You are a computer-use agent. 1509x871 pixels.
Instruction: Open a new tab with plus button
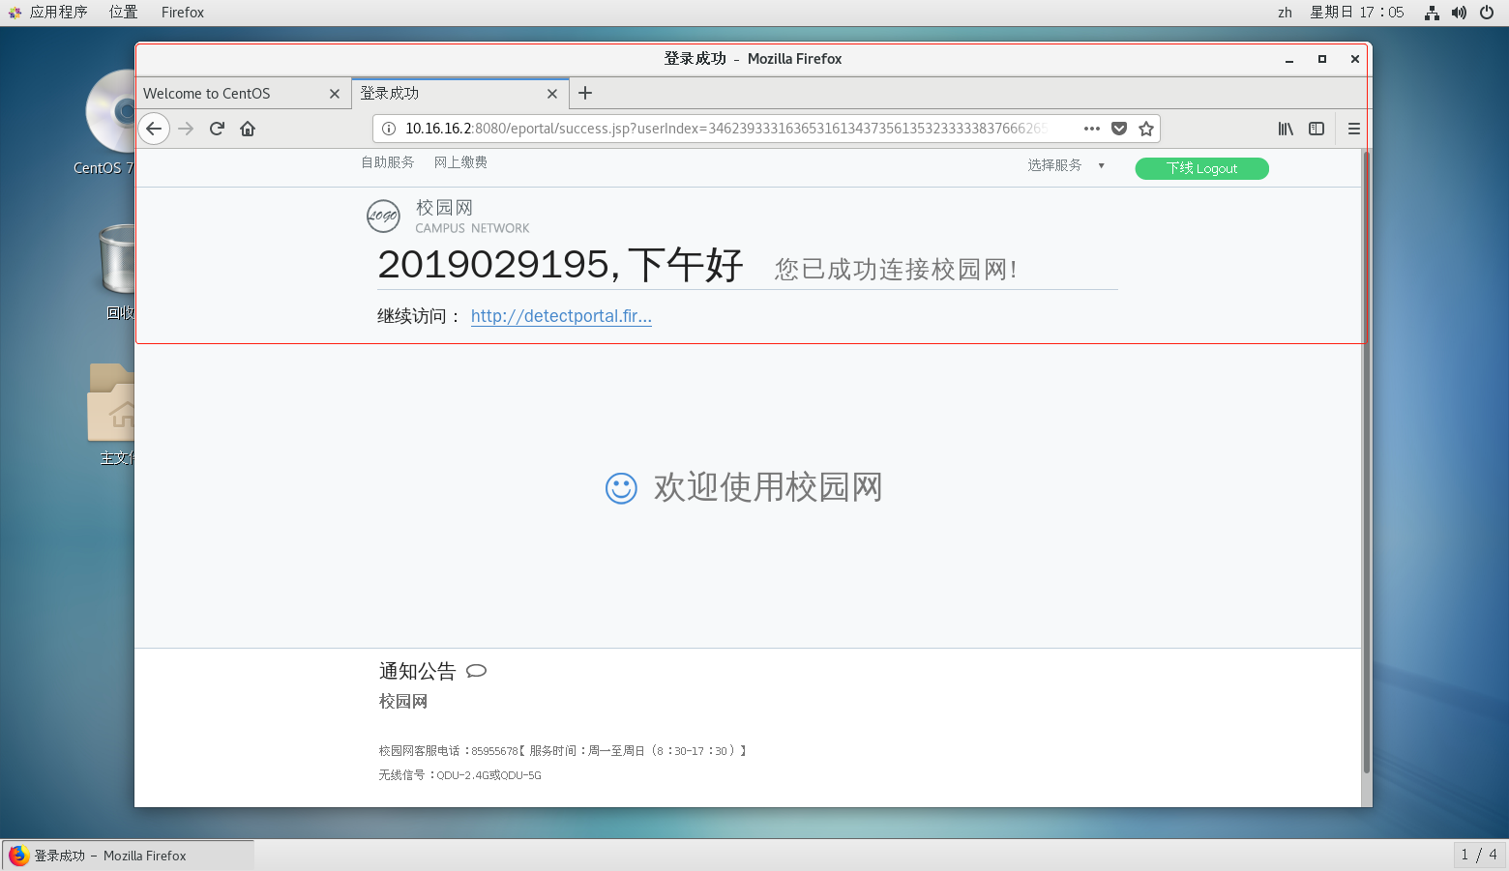click(585, 94)
